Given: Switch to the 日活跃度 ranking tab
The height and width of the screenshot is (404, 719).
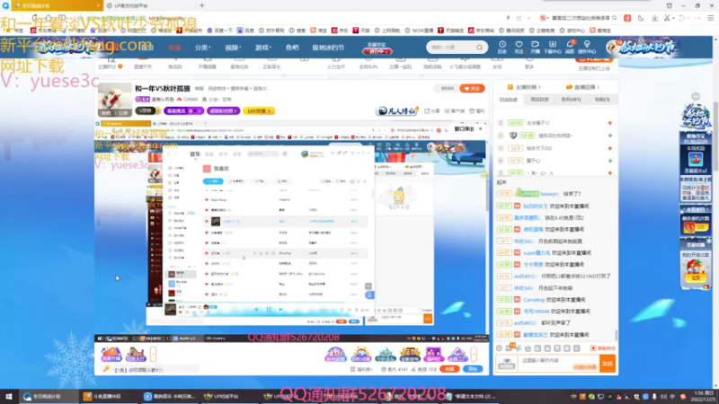Looking at the screenshot, I should click(x=509, y=100).
